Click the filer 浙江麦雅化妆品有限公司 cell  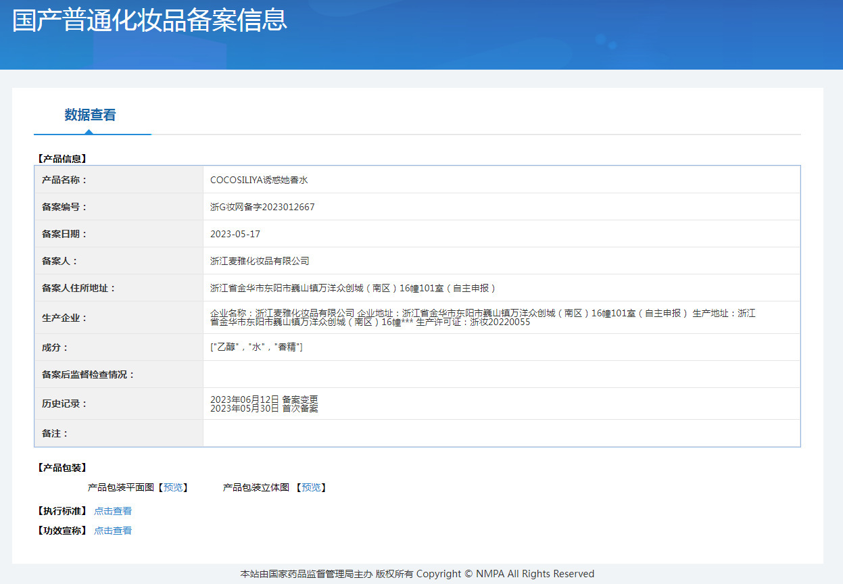click(x=502, y=261)
